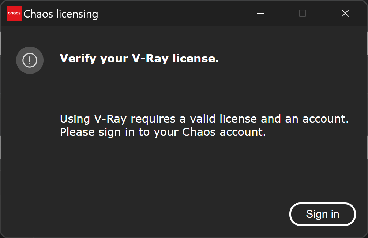This screenshot has width=368, height=238.
Task: Sign in to your Chaos account
Action: click(323, 214)
